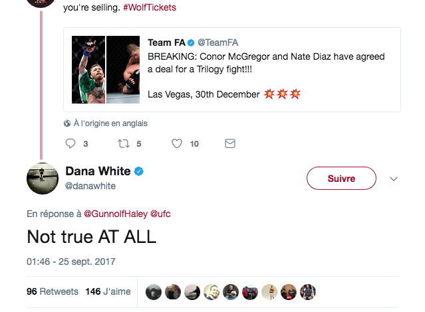Like the tweet with heart icon
The height and width of the screenshot is (312, 425).
coord(177,143)
